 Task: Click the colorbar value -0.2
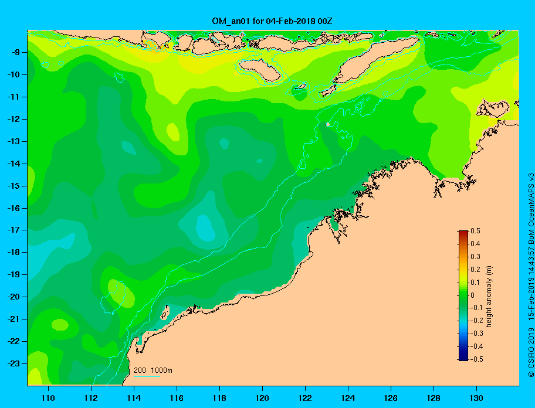click(476, 321)
